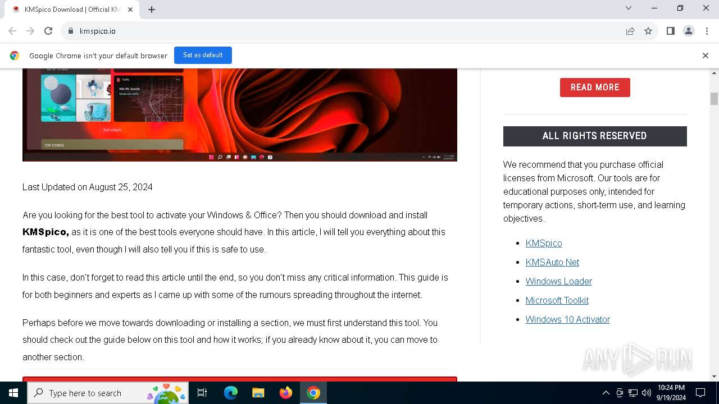The image size is (719, 404).
Task: Show hidden system tray icons
Action: (606, 393)
